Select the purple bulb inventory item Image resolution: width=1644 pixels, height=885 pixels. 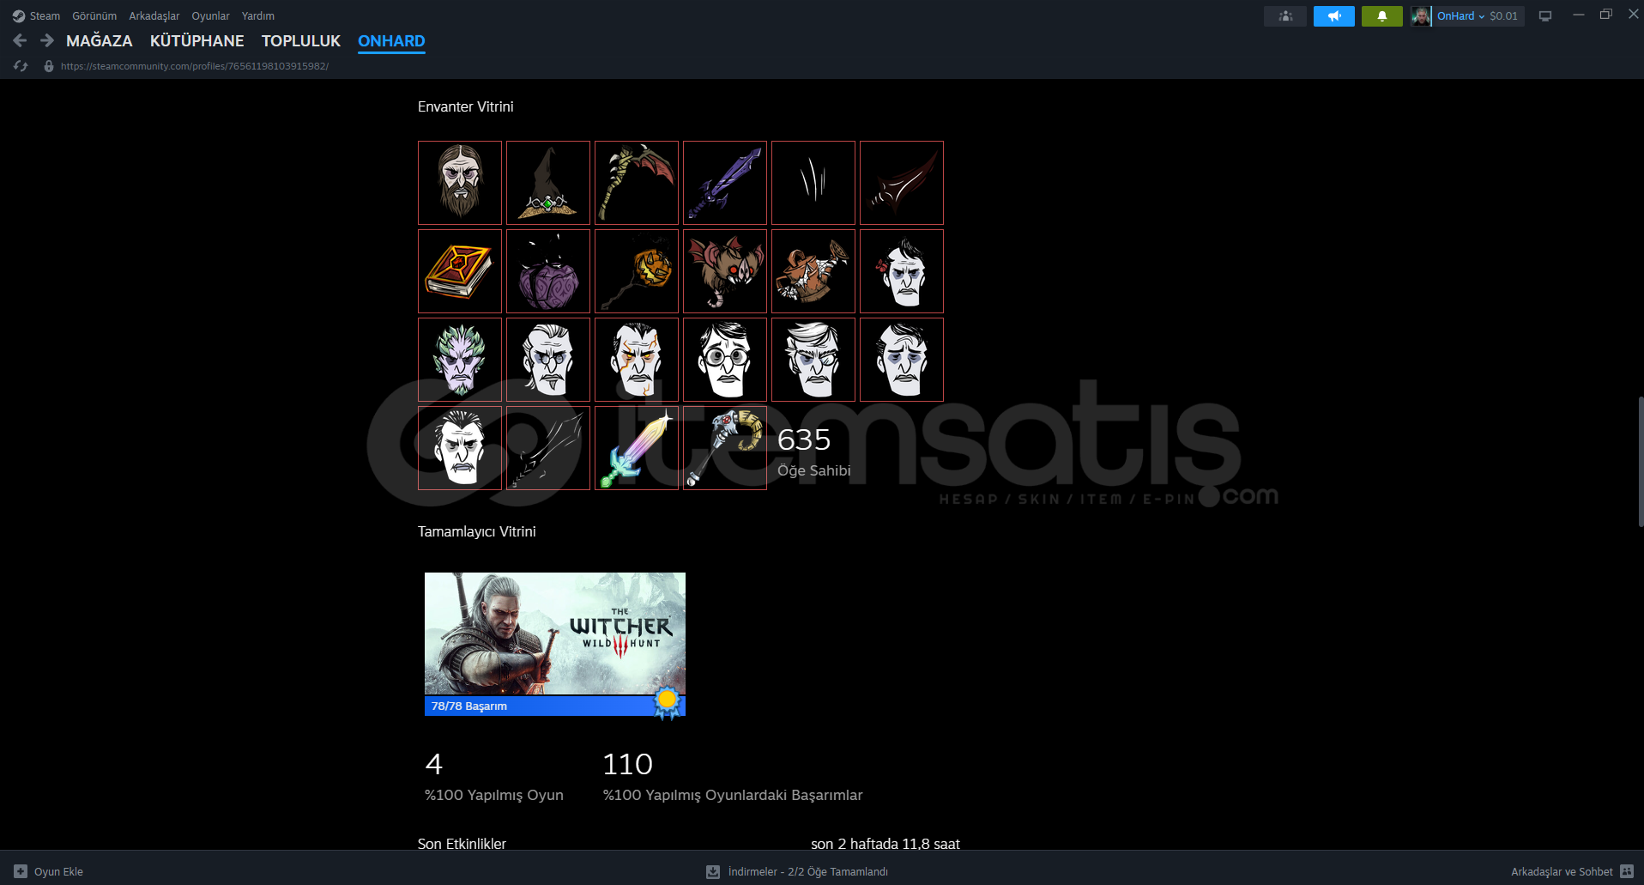coord(548,271)
